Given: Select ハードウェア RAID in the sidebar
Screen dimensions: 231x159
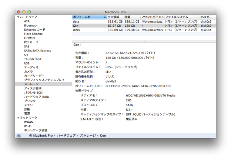Looking at the screenshot, I should tap(37, 97).
